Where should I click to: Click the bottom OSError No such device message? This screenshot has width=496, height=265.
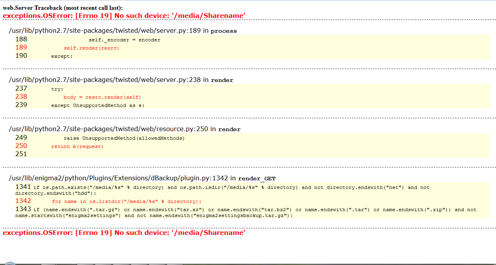click(x=124, y=233)
